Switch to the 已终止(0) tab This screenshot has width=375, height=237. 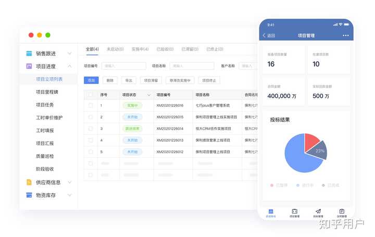tap(215, 49)
